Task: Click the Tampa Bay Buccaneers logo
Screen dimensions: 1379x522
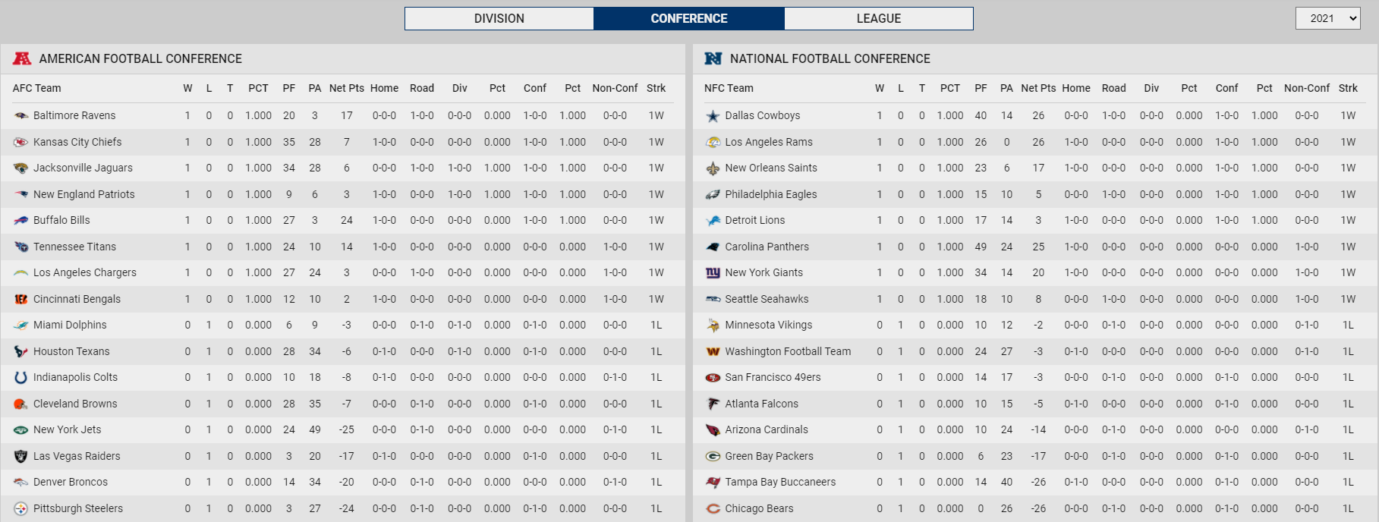Action: tap(713, 483)
